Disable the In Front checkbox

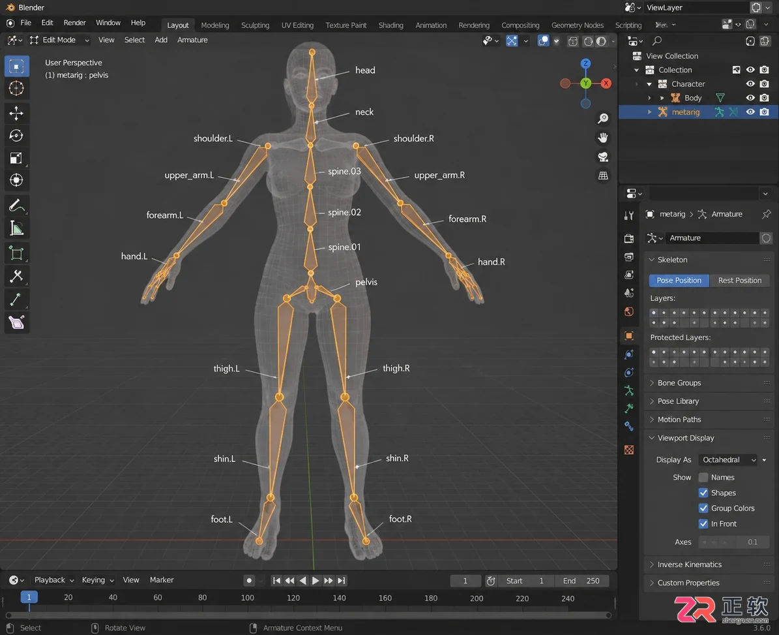coord(703,523)
